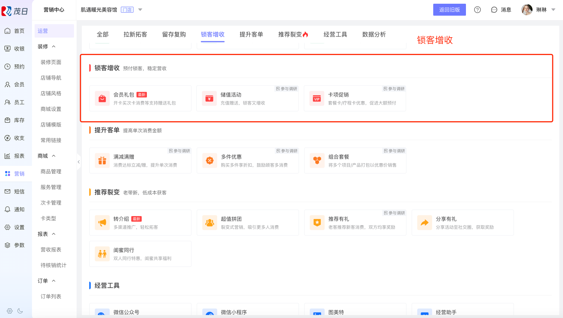The image size is (563, 318).
Task: Open 分享有礼 share arrow icon
Action: [424, 223]
